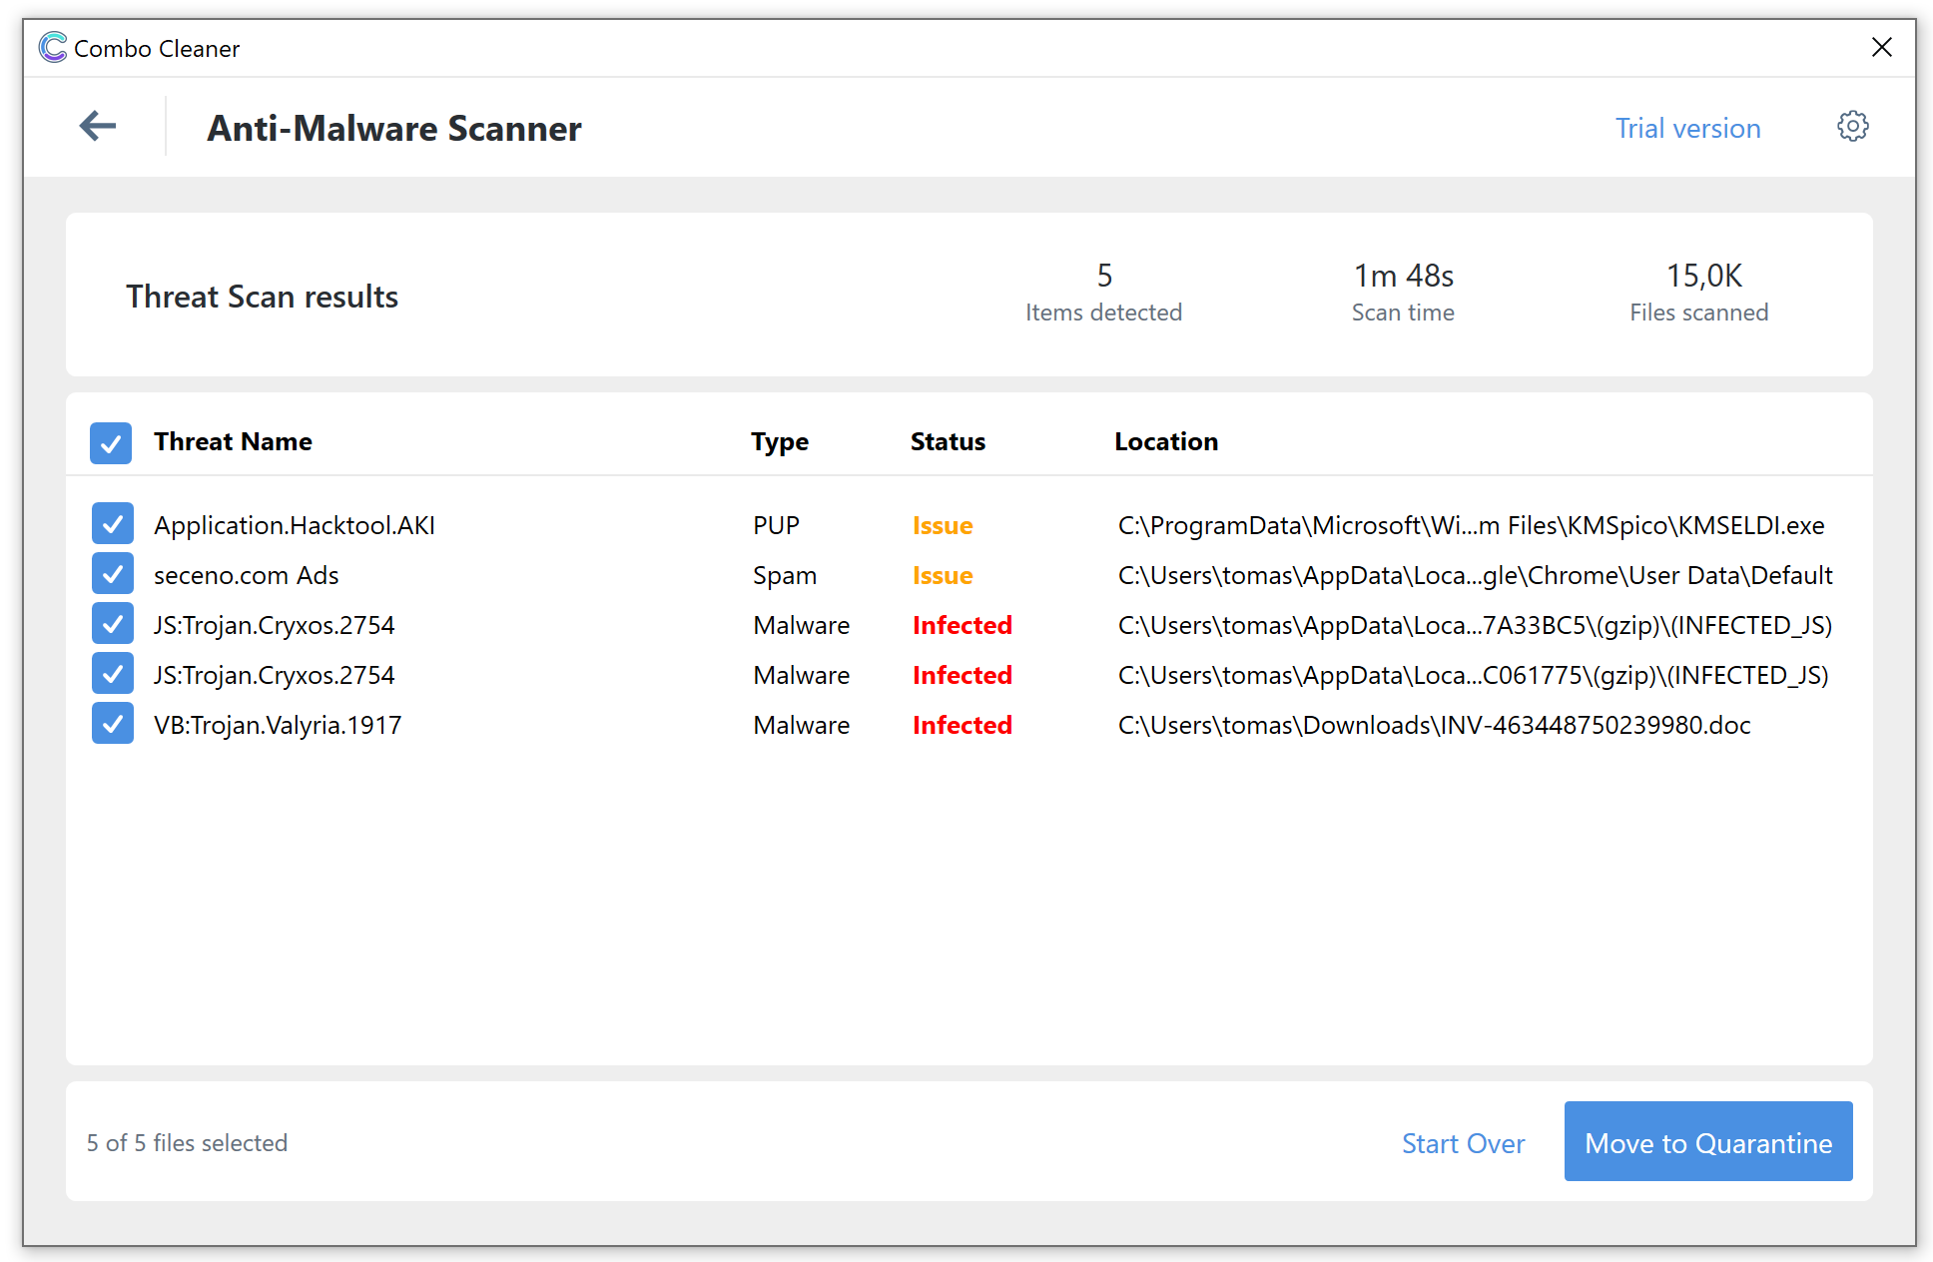
Task: Uncheck the JS:Trojan.Cryxos.2754 row ending C061775
Action: pos(113,674)
